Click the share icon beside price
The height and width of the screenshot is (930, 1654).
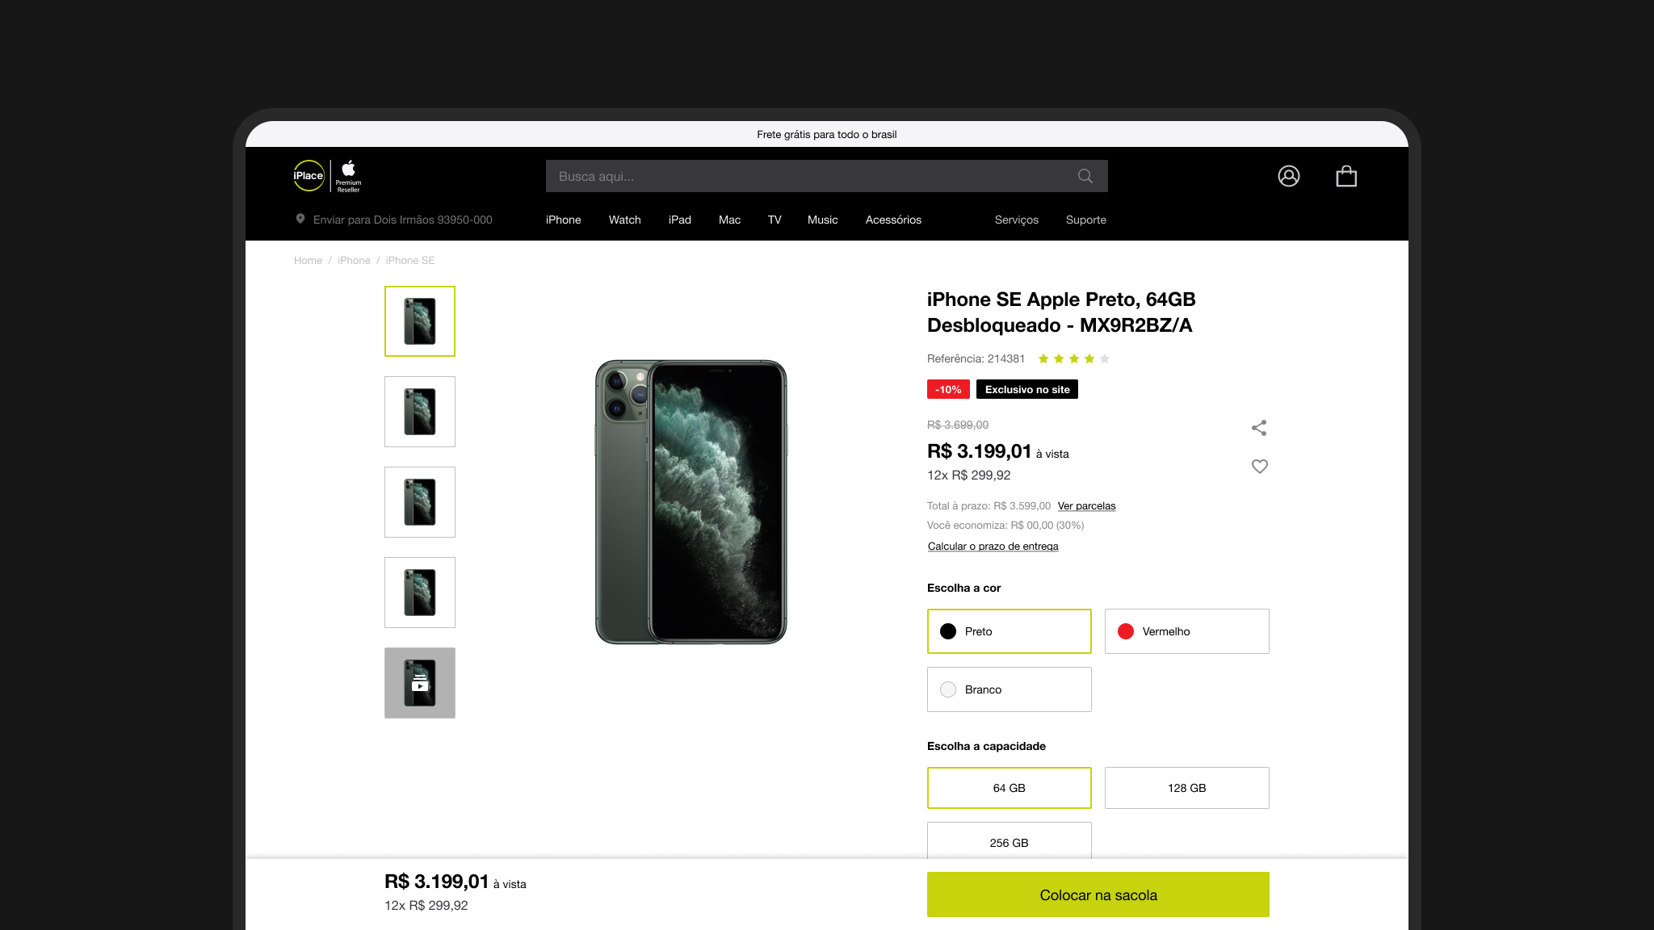(1259, 428)
